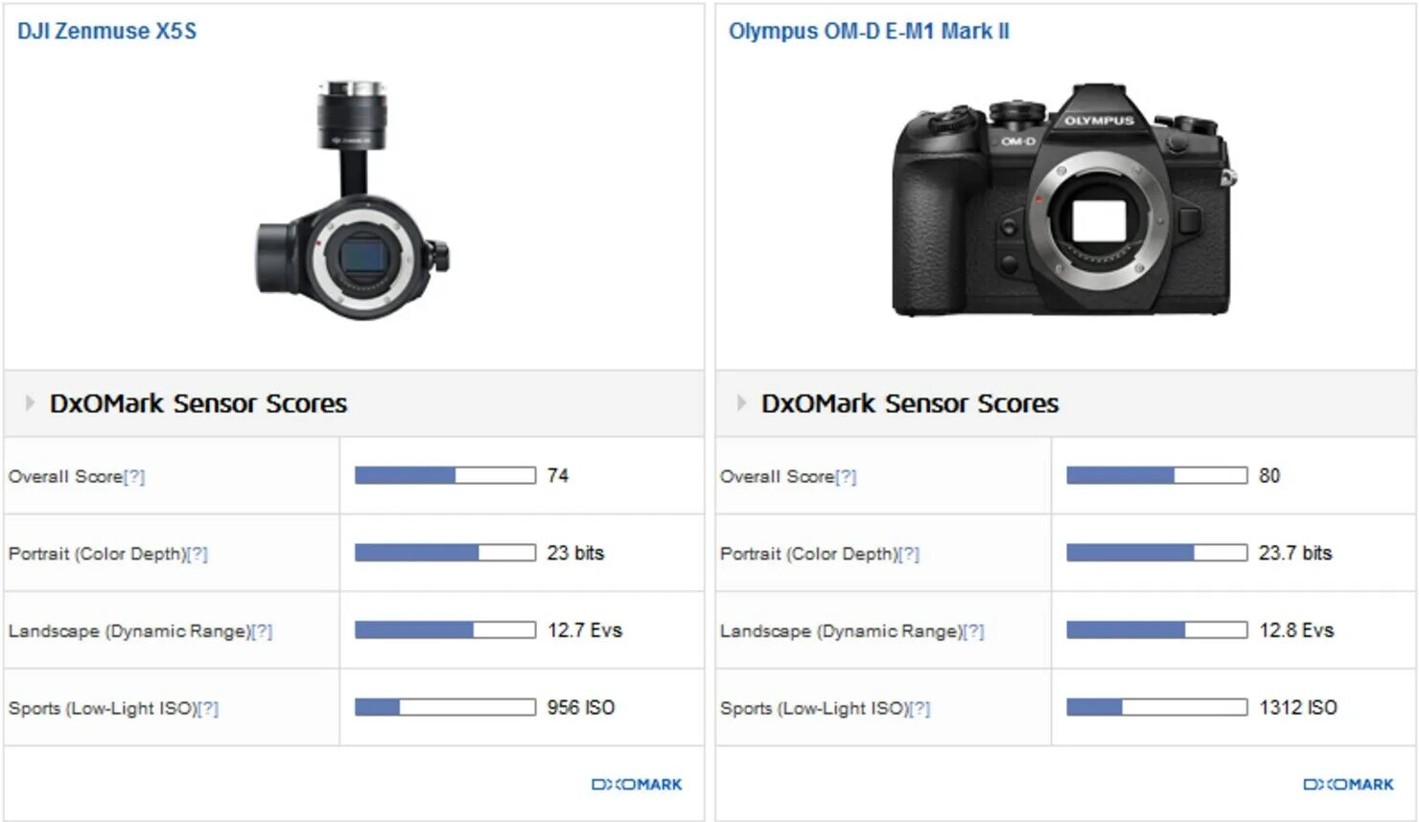Viewport: 1419px width, 822px height.
Task: Select the value "23.7 bits"
Action: point(1295,553)
